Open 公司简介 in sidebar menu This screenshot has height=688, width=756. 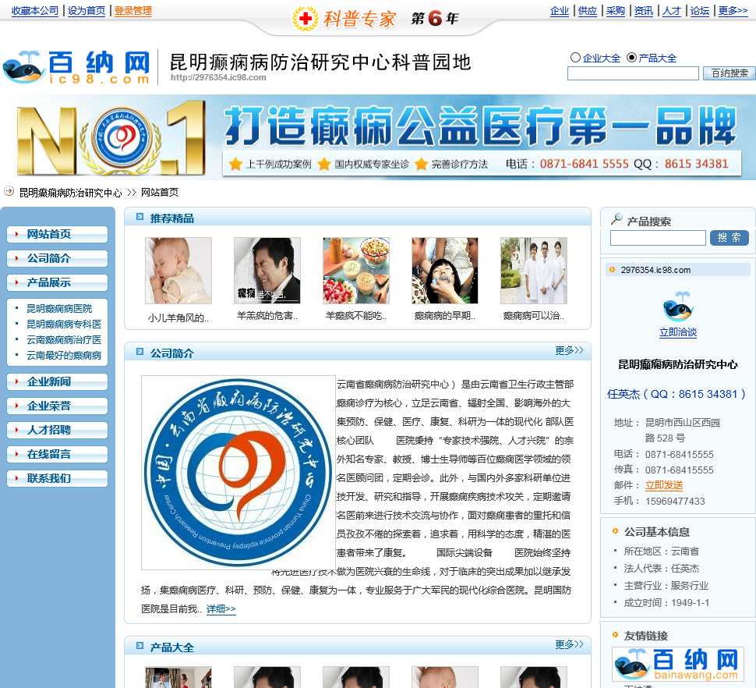click(x=58, y=259)
